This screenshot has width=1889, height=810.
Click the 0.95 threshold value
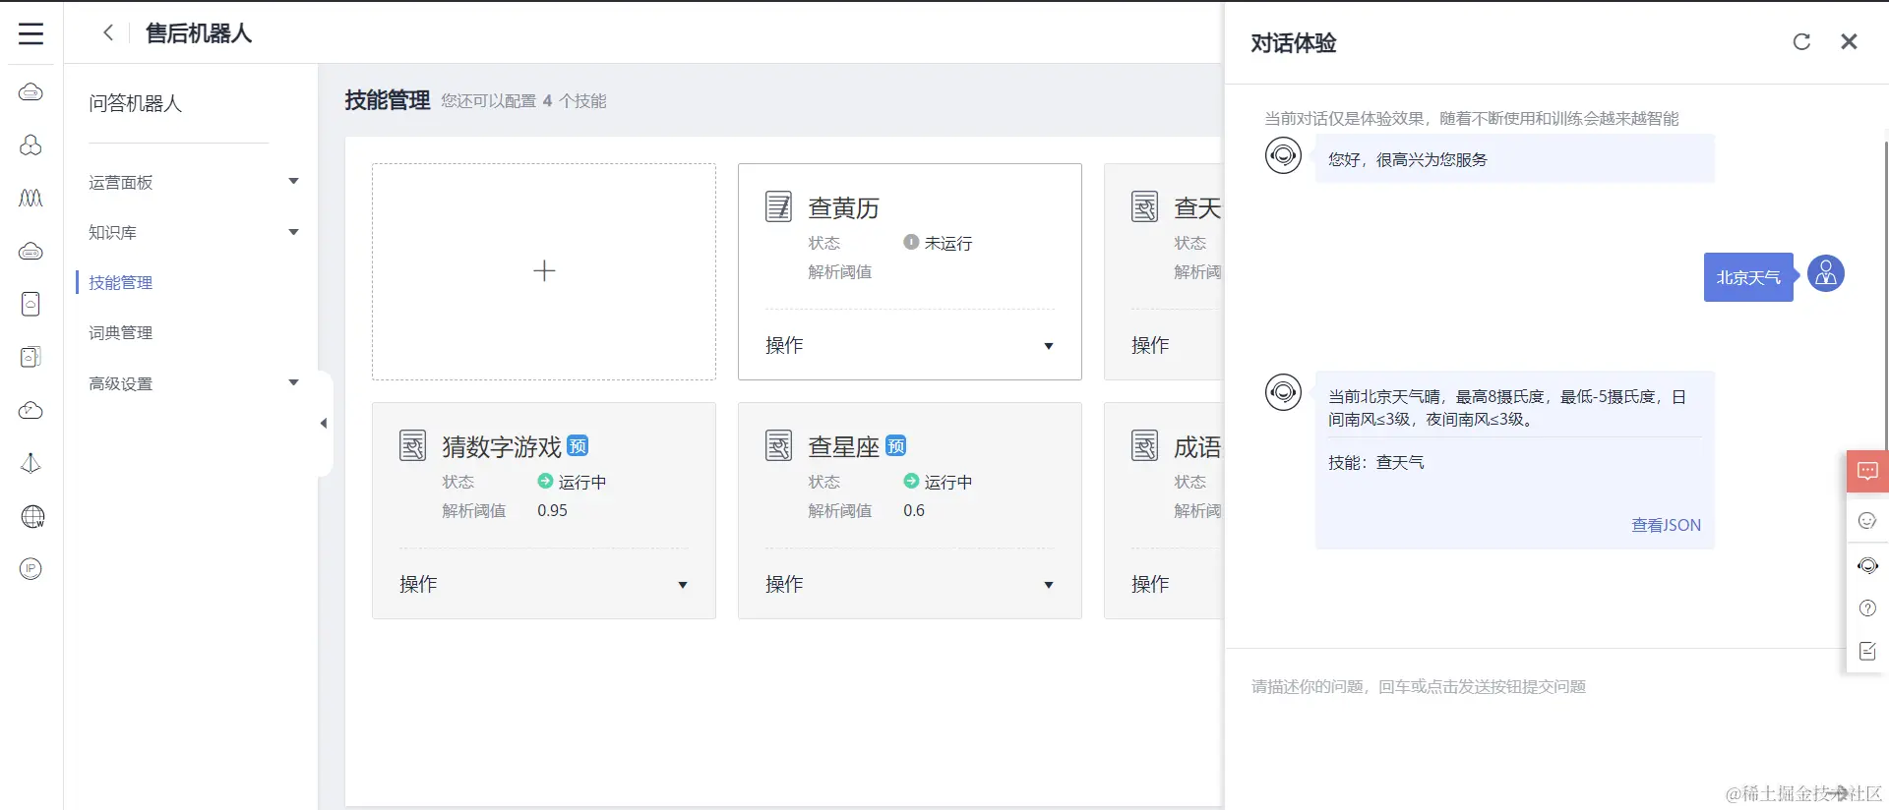pos(552,510)
